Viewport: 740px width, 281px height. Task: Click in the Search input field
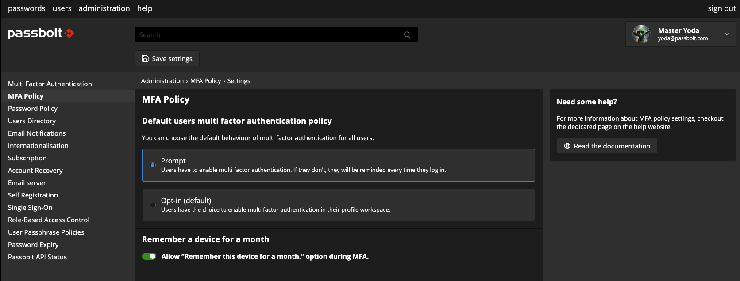[x=276, y=34]
